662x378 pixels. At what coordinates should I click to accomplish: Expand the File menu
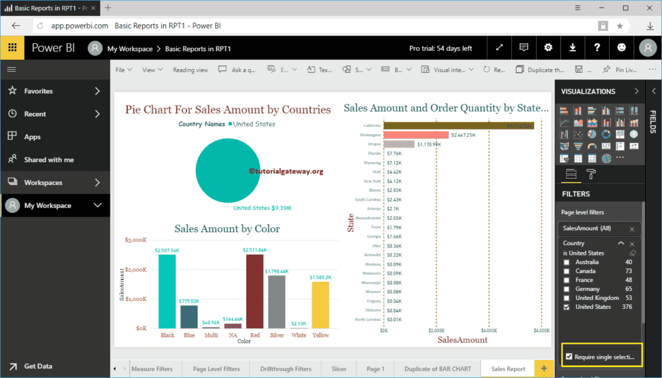(x=123, y=69)
